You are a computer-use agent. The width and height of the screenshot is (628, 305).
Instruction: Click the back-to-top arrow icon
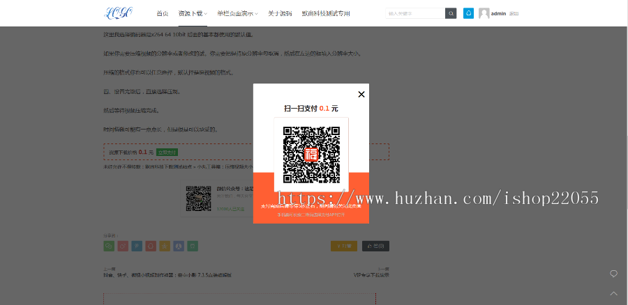(x=613, y=293)
